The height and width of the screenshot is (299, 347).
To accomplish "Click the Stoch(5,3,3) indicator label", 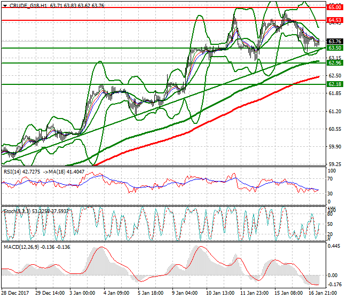I will coord(18,211).
